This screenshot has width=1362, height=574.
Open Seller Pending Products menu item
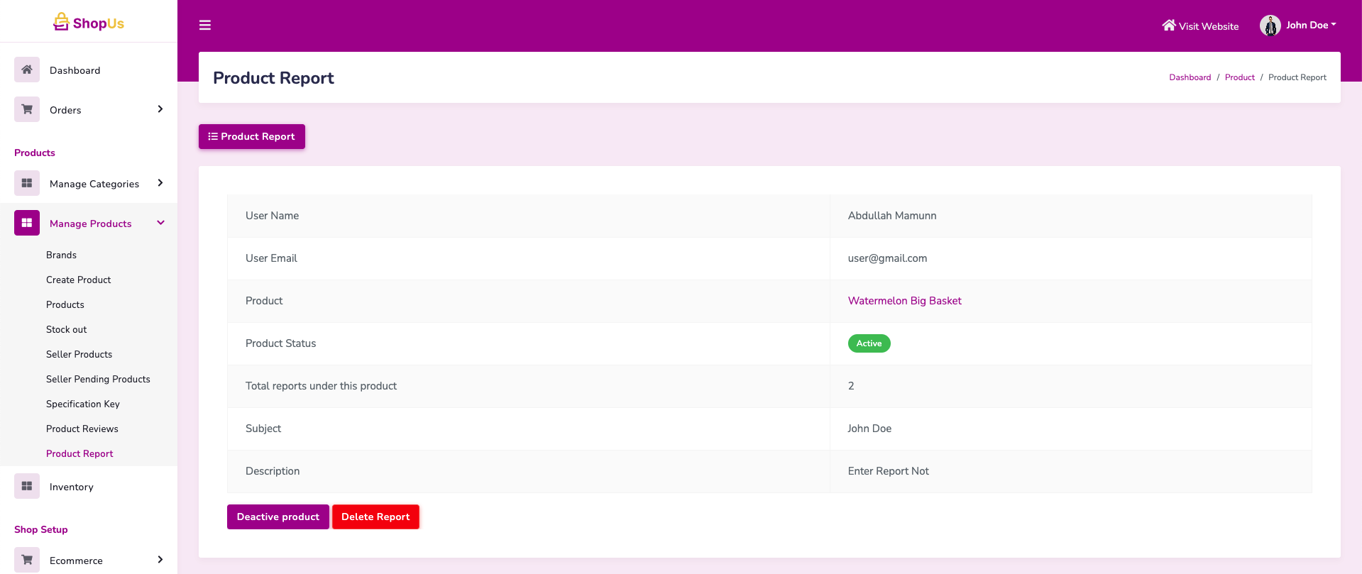98,379
